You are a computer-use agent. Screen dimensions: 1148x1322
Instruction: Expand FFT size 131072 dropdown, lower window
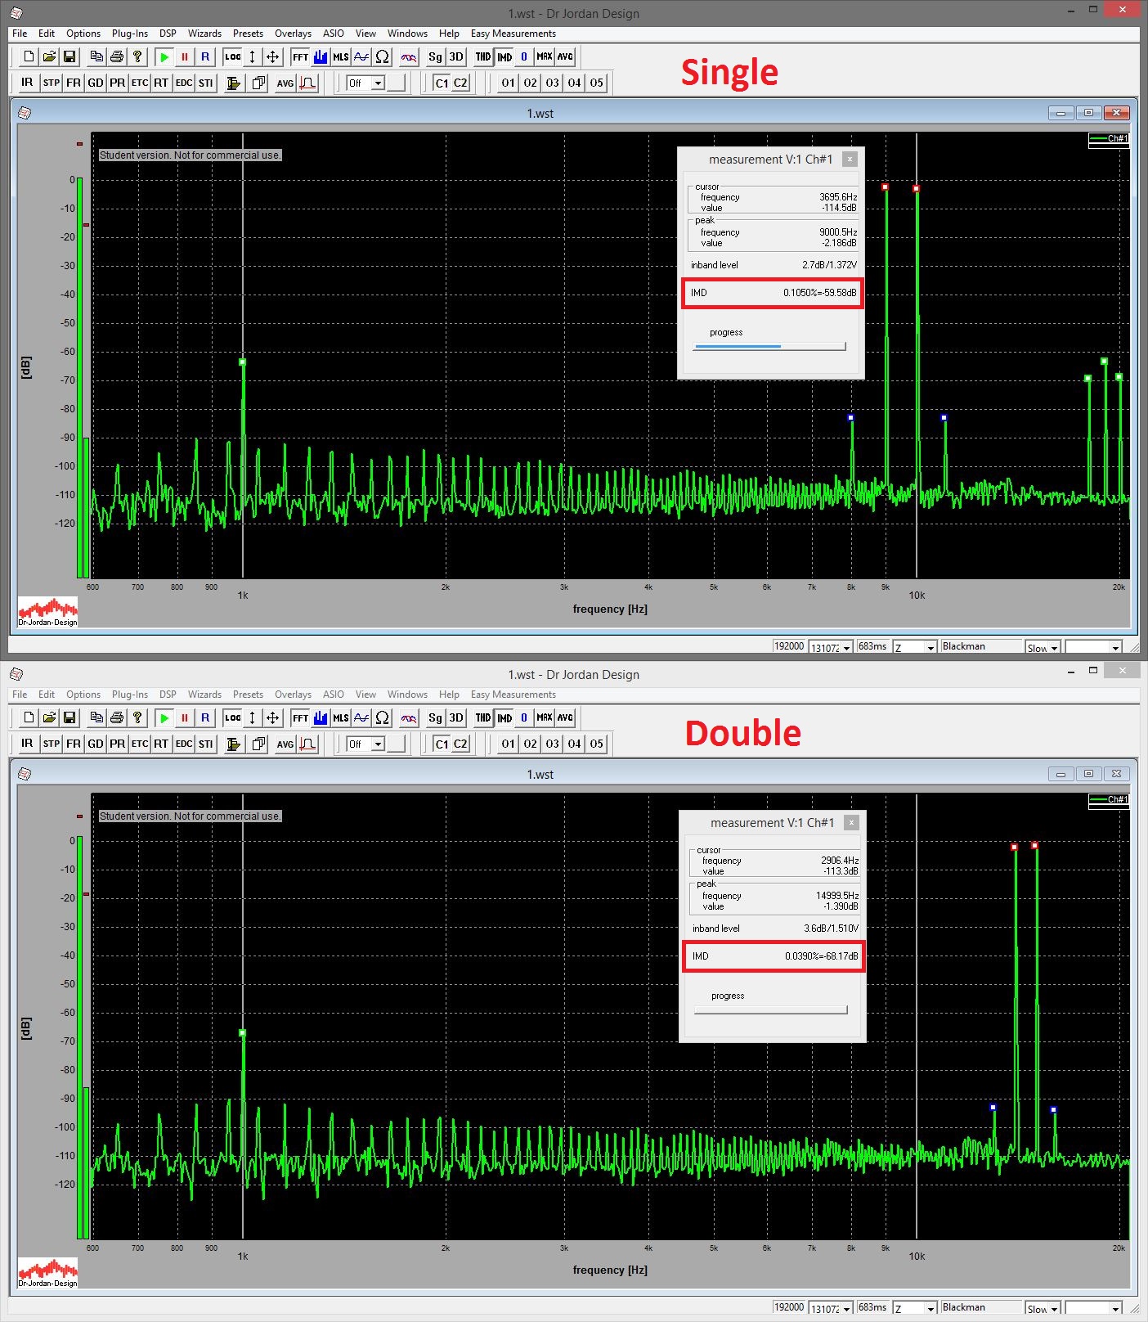point(832,1308)
